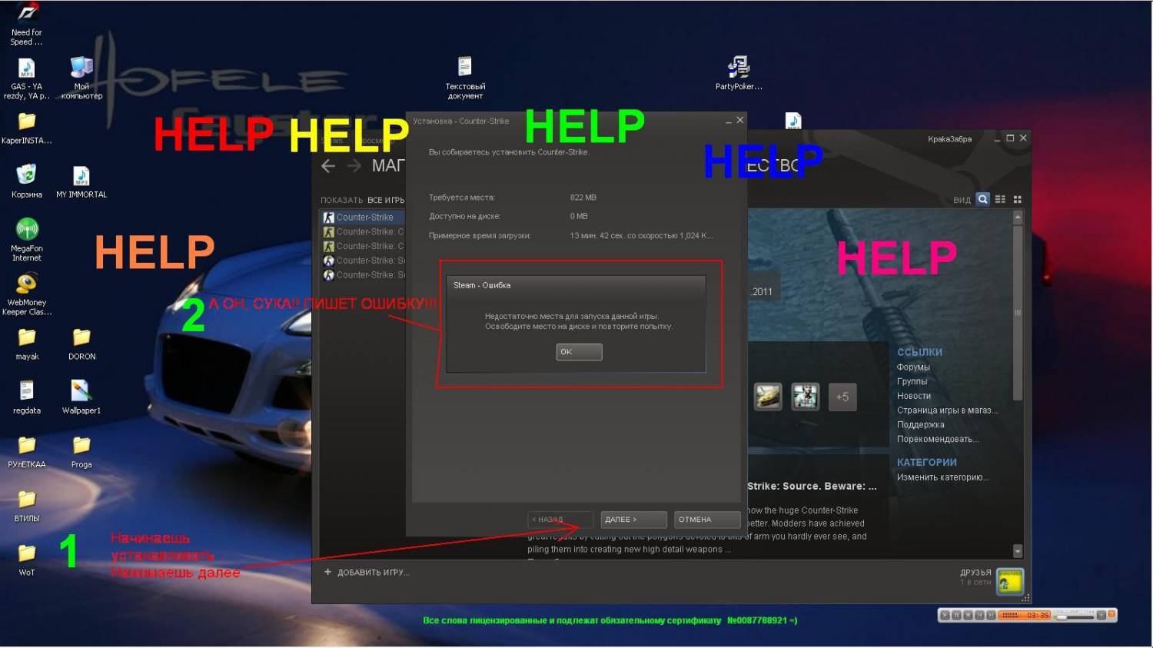
Task: Click the mini player volume slider
Action: pos(1074,617)
